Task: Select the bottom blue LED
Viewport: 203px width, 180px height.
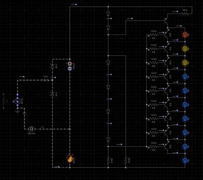Action: pos(185,161)
